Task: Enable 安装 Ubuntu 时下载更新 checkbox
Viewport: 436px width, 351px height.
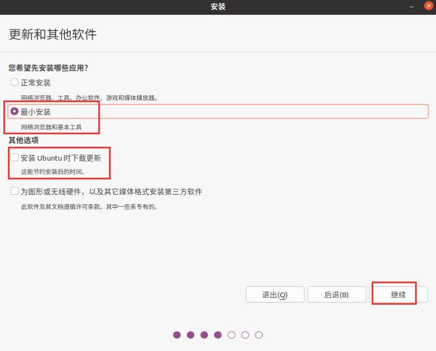Action: pos(15,157)
